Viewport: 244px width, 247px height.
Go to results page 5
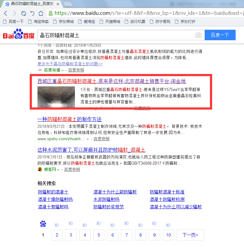tap(99, 235)
